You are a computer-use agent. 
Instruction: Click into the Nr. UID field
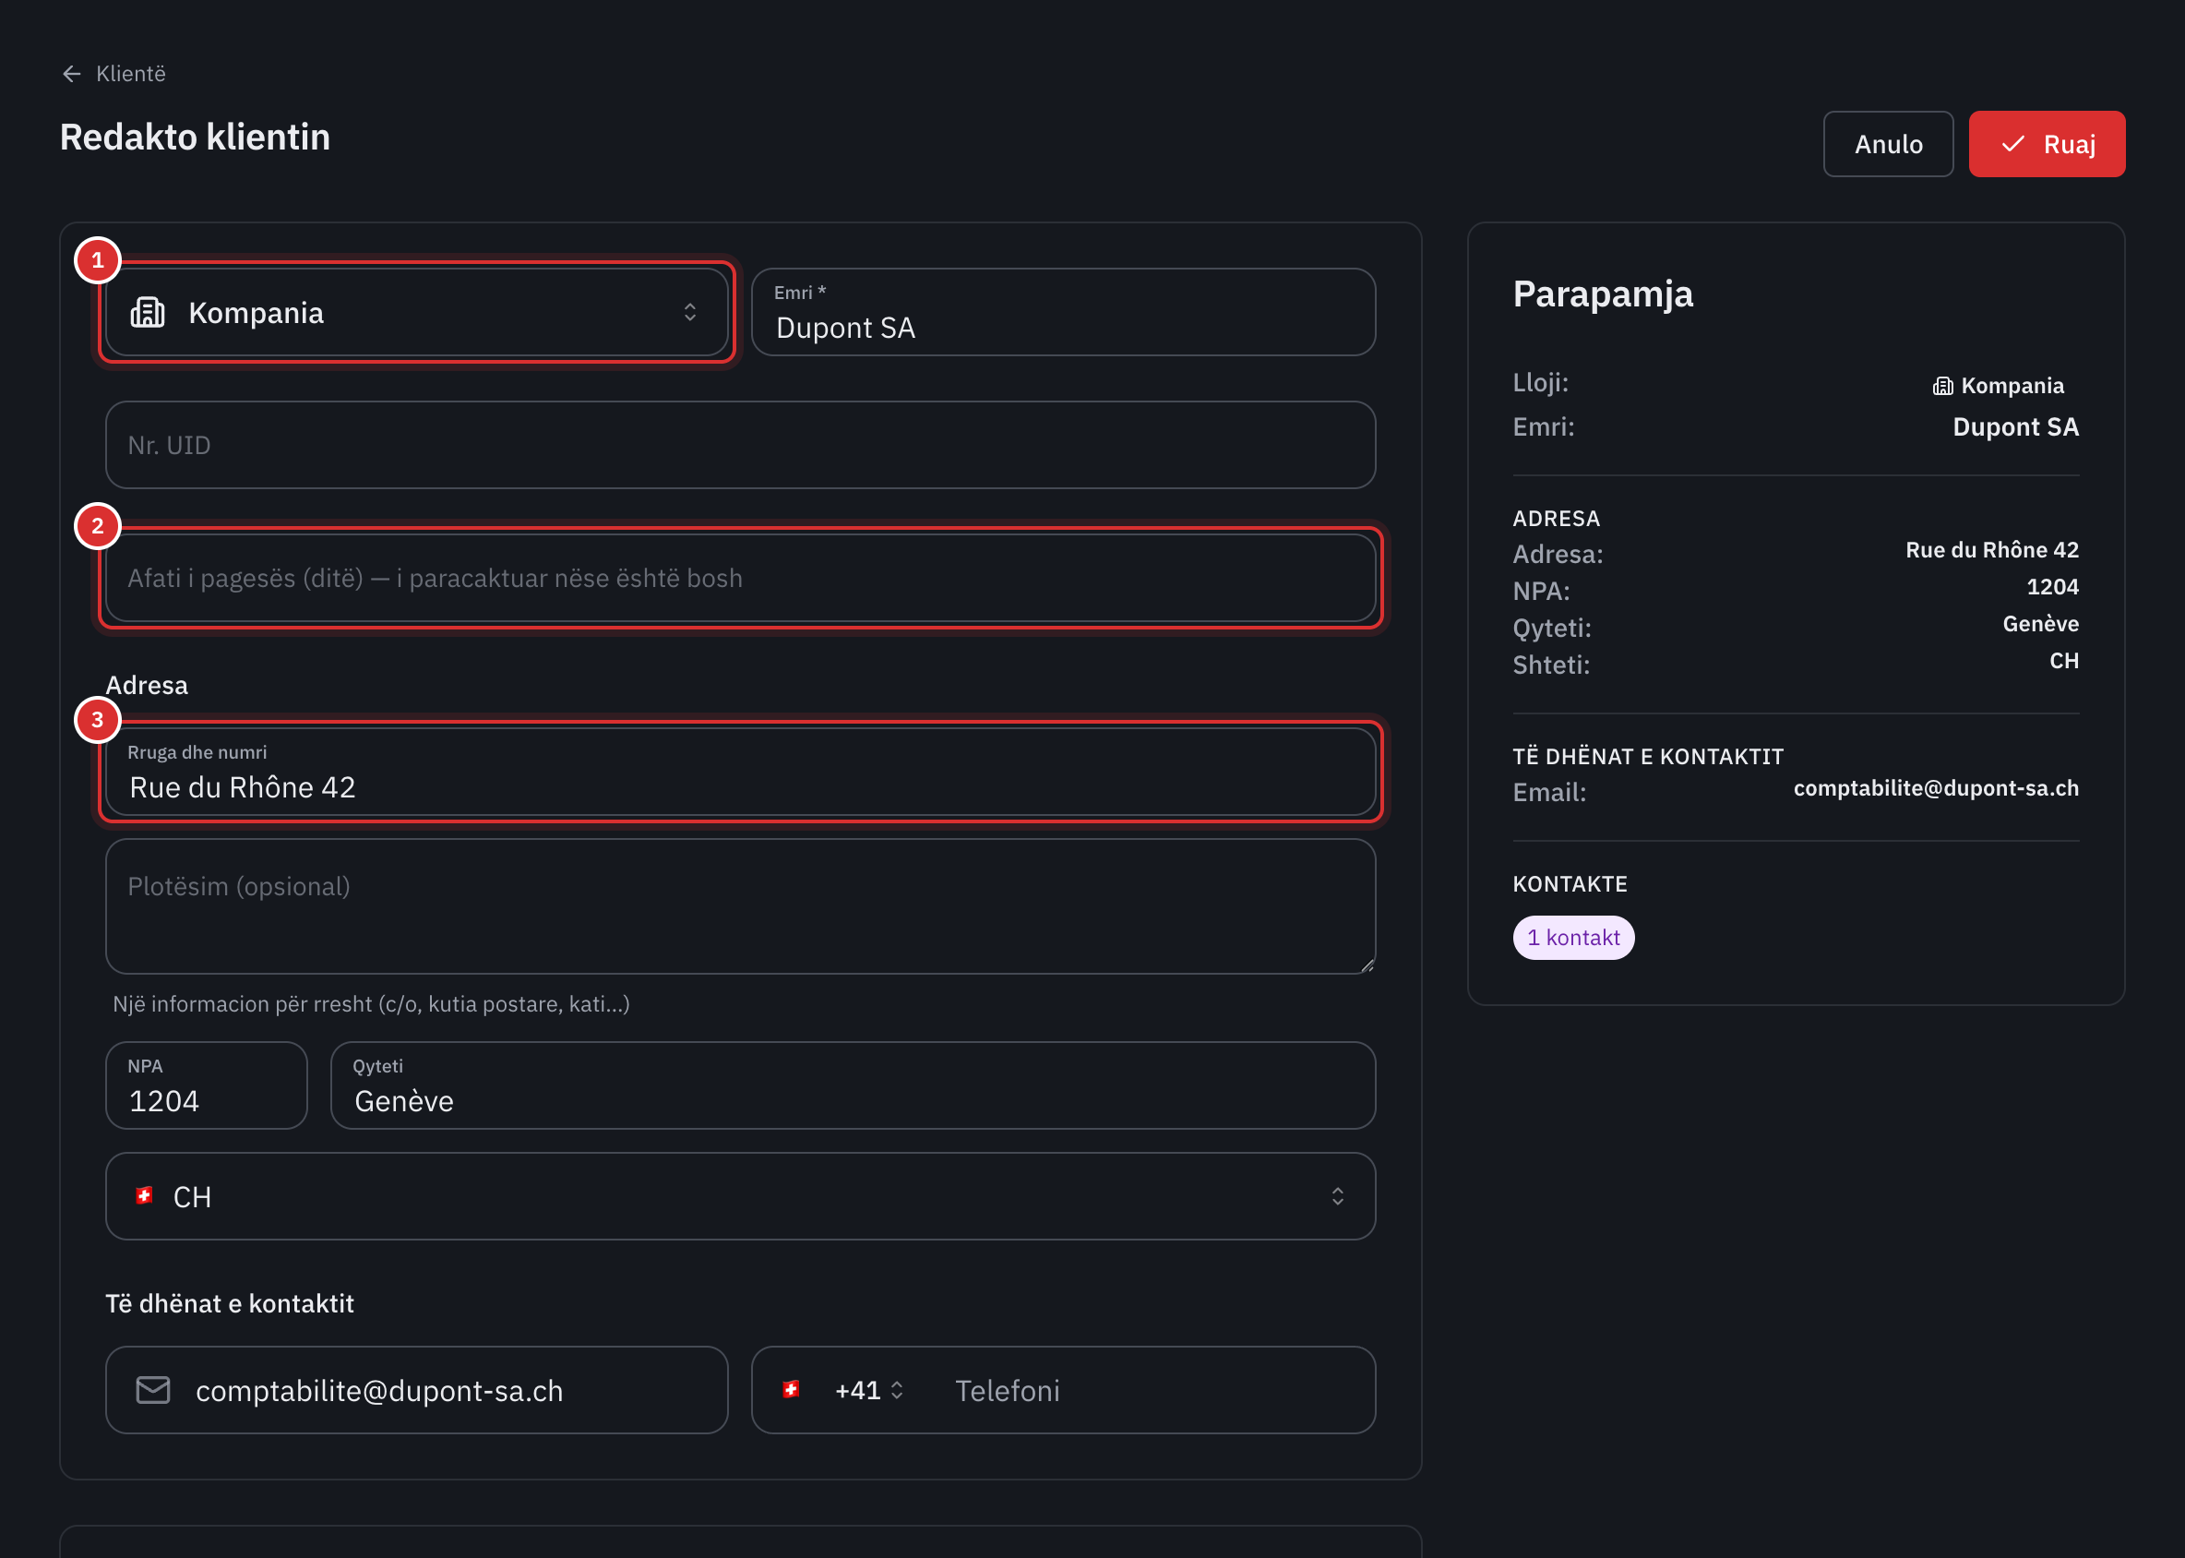[741, 445]
